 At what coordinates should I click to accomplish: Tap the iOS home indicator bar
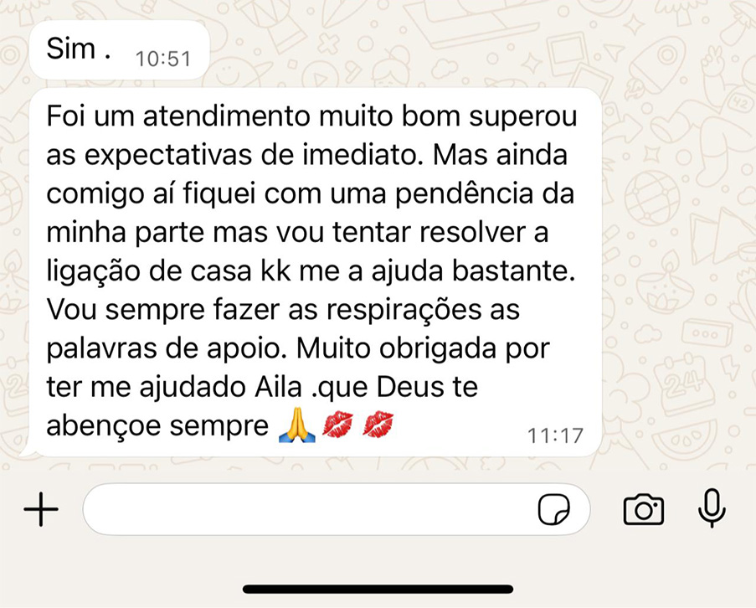[378, 590]
